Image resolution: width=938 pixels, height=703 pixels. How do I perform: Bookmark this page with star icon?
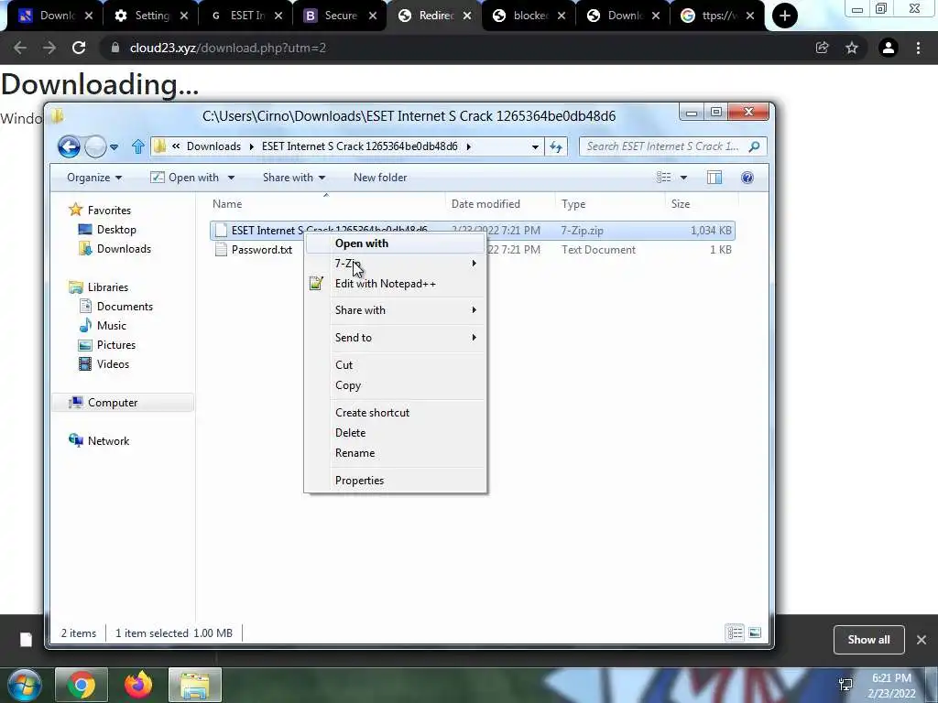click(x=852, y=48)
